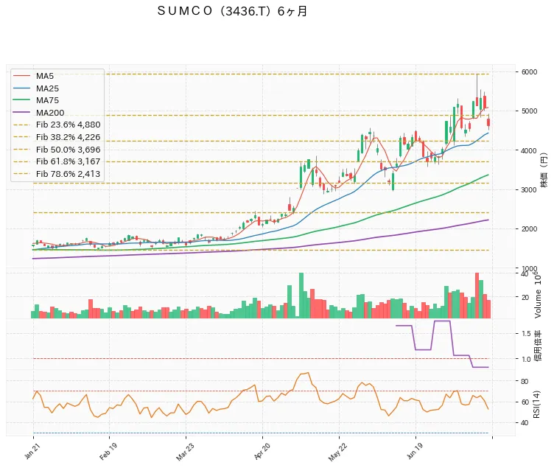This screenshot has height=468, width=554.
Task: Select the Fib 23.6% 4,880 legend entry
Action: pyautogui.click(x=57, y=125)
